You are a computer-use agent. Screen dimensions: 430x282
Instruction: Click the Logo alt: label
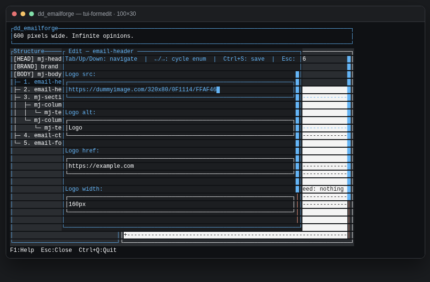80,112
